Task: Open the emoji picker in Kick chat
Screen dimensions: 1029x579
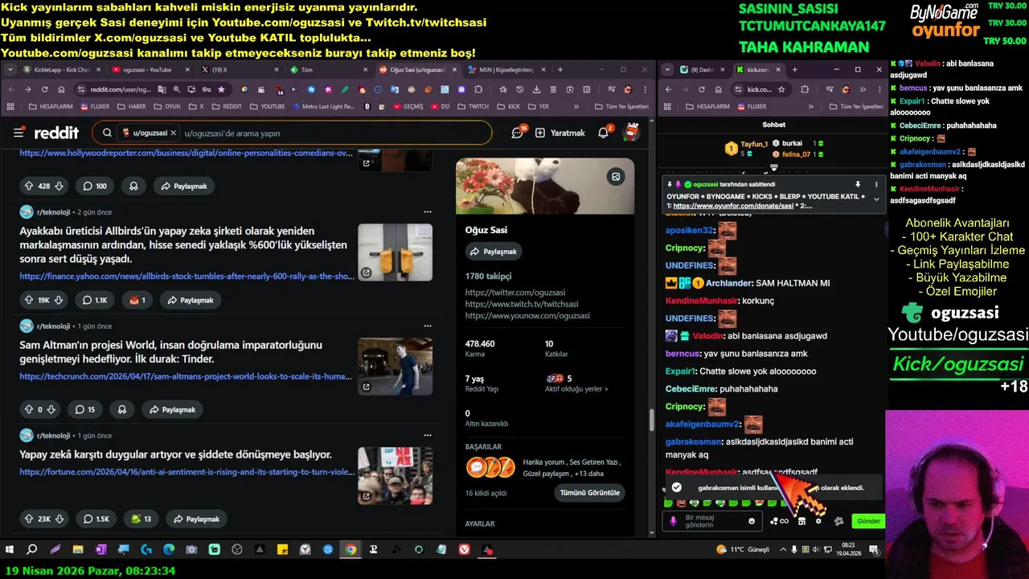Action: coord(752,520)
